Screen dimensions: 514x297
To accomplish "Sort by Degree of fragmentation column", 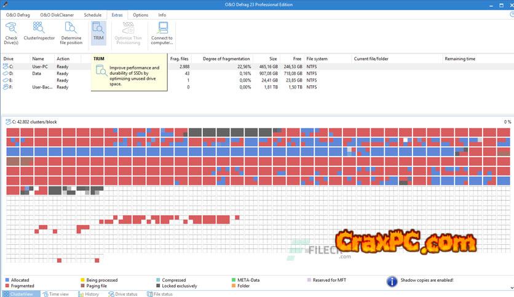I will pos(226,59).
